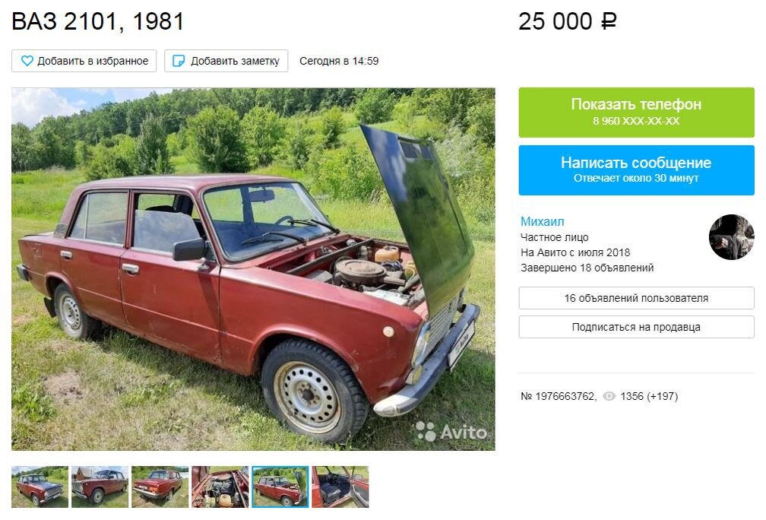Click the heart icon for favorites
The height and width of the screenshot is (520, 766).
[x=27, y=61]
